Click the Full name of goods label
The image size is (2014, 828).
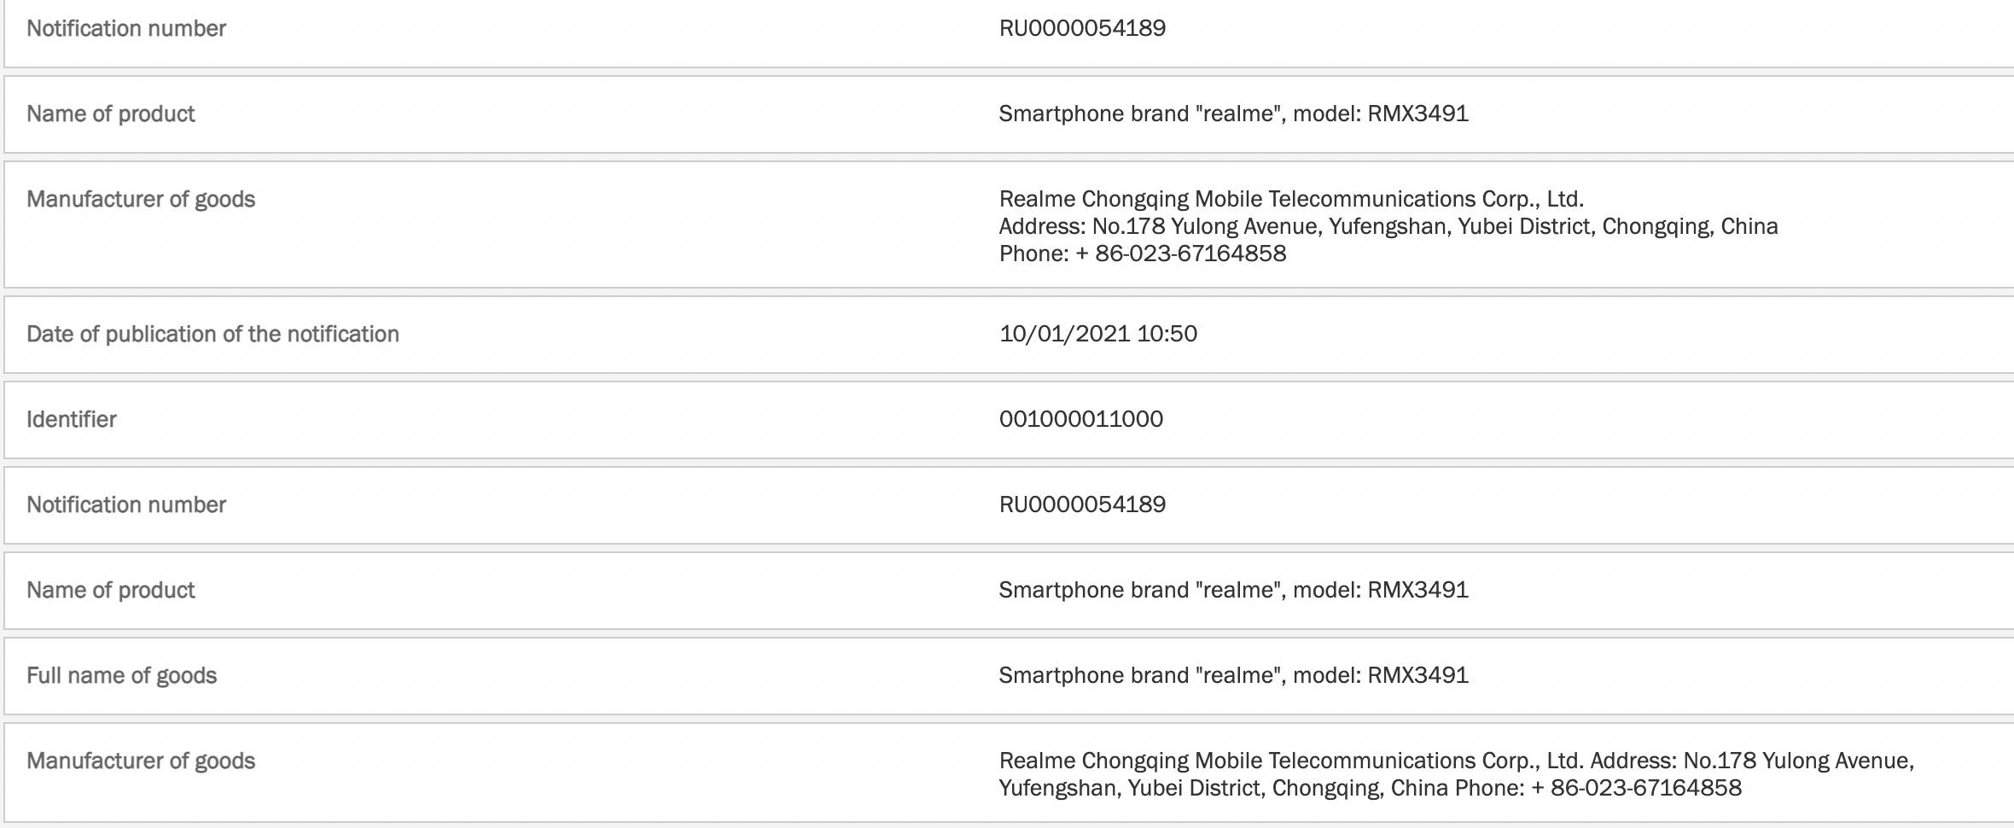pyautogui.click(x=121, y=675)
